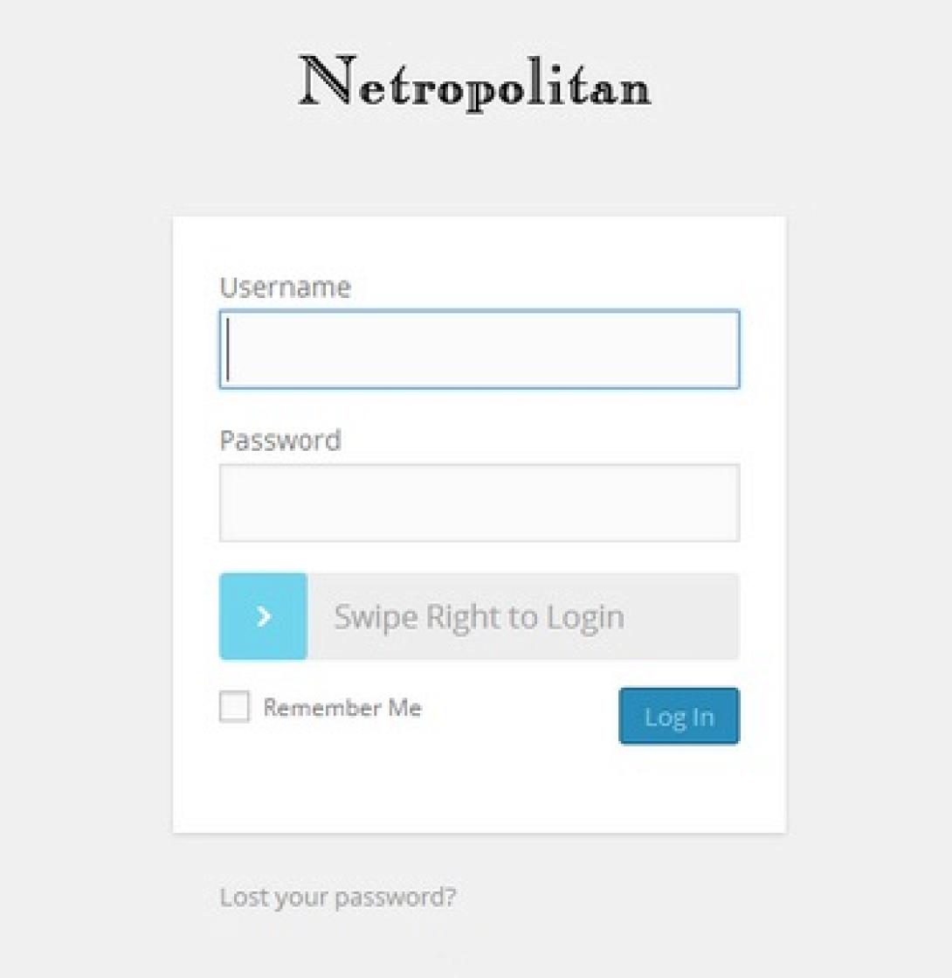Click the "Remember Me" label text
Image resolution: width=952 pixels, height=978 pixels.
click(x=342, y=708)
